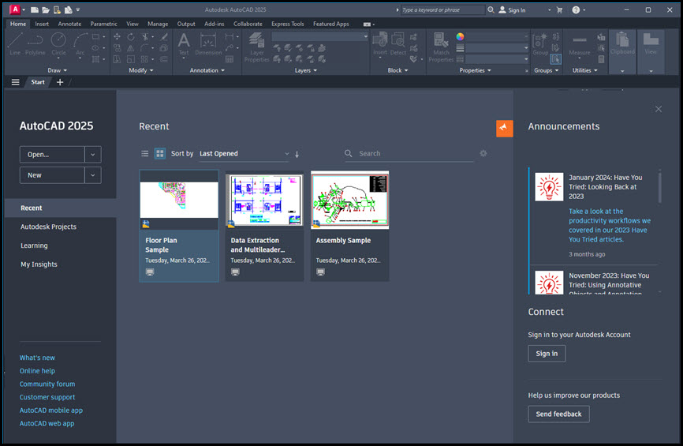
Task: Open the AutoCAD web app link
Action: 47,423
